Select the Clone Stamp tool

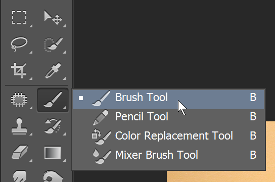tap(19, 126)
